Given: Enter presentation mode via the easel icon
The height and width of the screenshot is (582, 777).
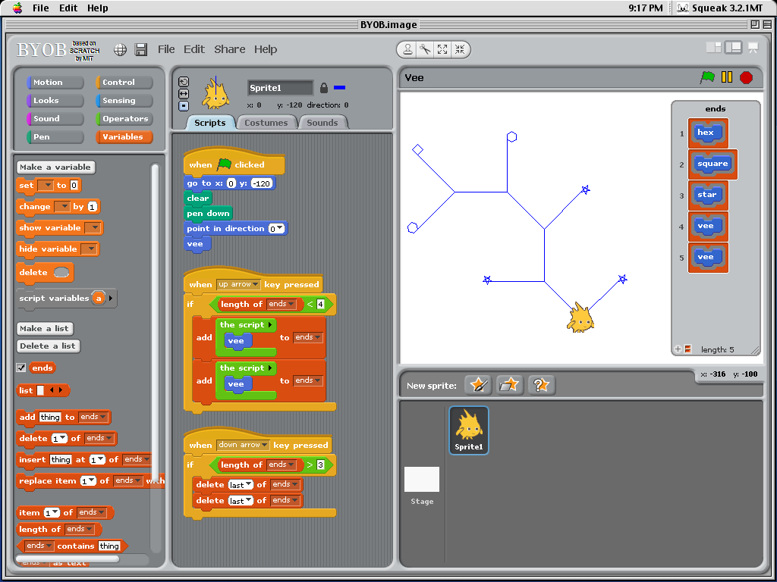Looking at the screenshot, I should tap(752, 47).
